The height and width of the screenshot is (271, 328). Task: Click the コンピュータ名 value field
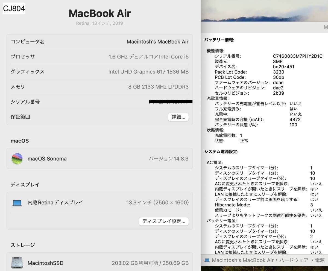157,42
